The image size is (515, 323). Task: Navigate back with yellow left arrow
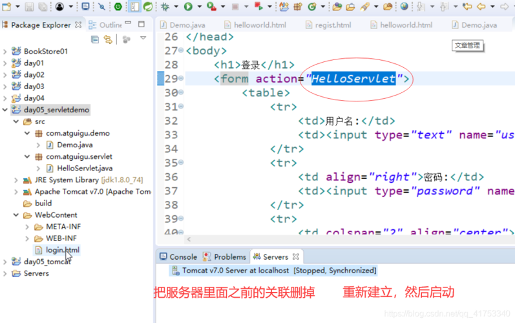[x=481, y=6]
